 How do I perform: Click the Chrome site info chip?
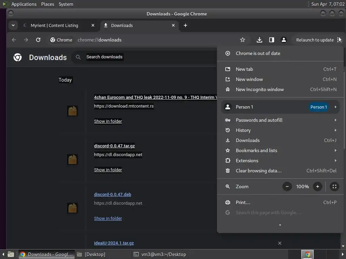(61, 40)
